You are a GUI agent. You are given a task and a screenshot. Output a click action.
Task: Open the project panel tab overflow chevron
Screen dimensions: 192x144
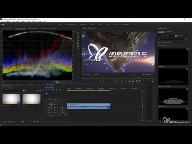coord(42,85)
